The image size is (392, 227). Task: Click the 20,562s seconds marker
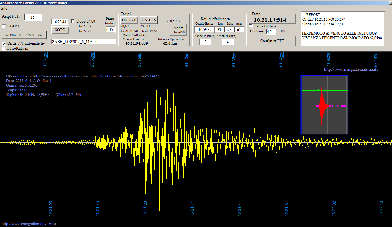tap(92, 60)
